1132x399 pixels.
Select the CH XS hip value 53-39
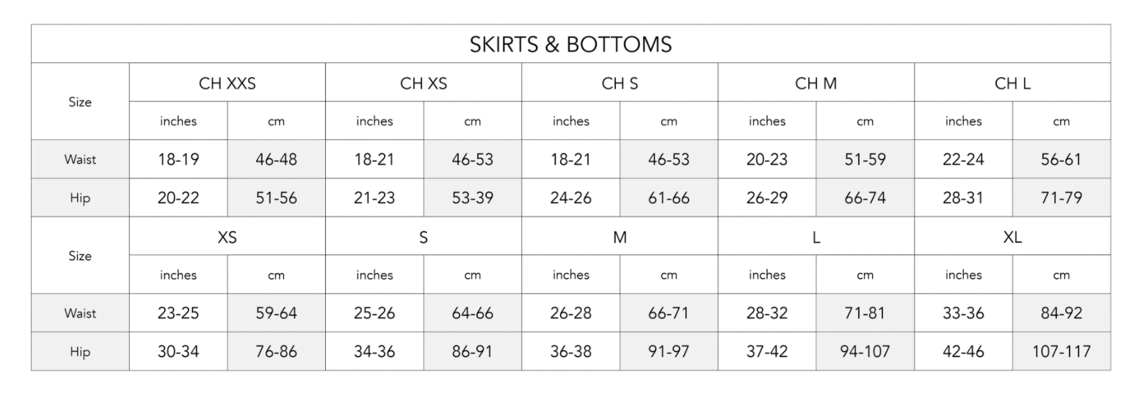point(472,197)
